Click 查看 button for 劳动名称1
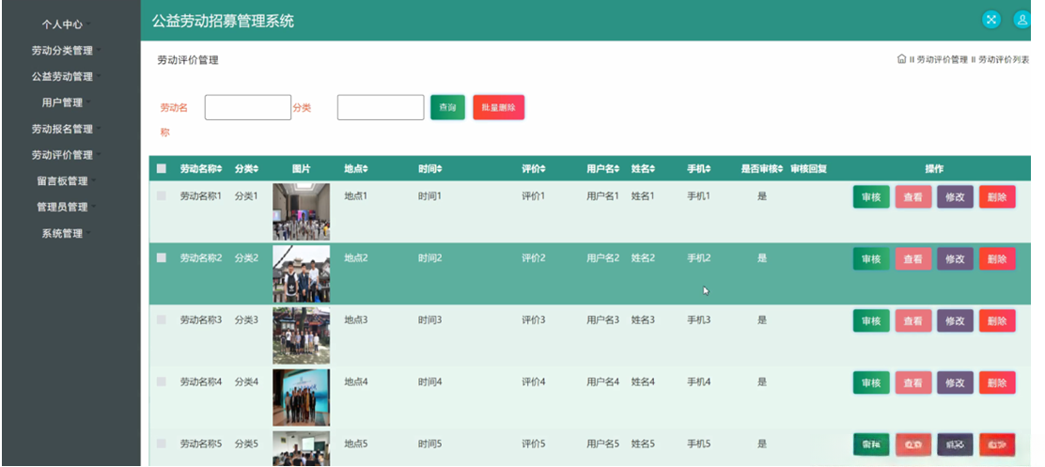The image size is (1045, 467). click(x=913, y=197)
